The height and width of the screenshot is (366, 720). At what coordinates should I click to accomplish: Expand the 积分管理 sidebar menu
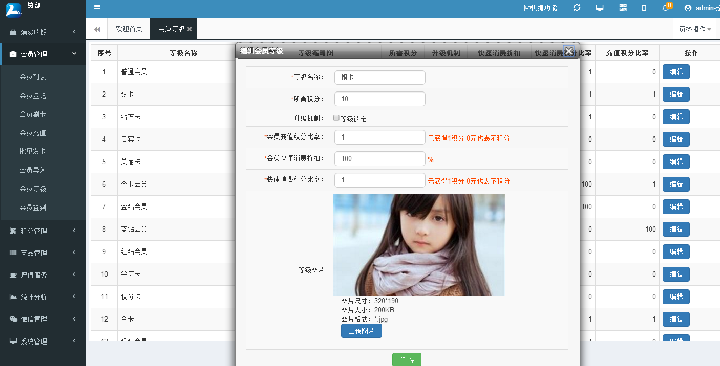tap(43, 231)
